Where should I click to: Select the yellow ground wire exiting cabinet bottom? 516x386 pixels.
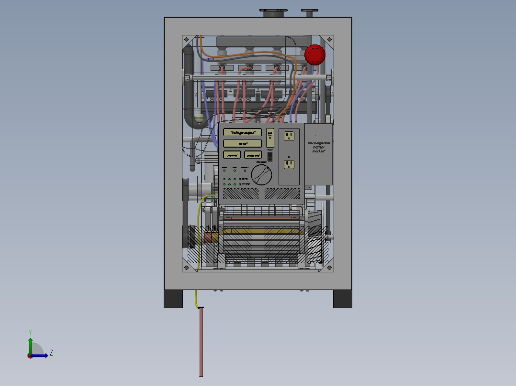click(x=196, y=299)
